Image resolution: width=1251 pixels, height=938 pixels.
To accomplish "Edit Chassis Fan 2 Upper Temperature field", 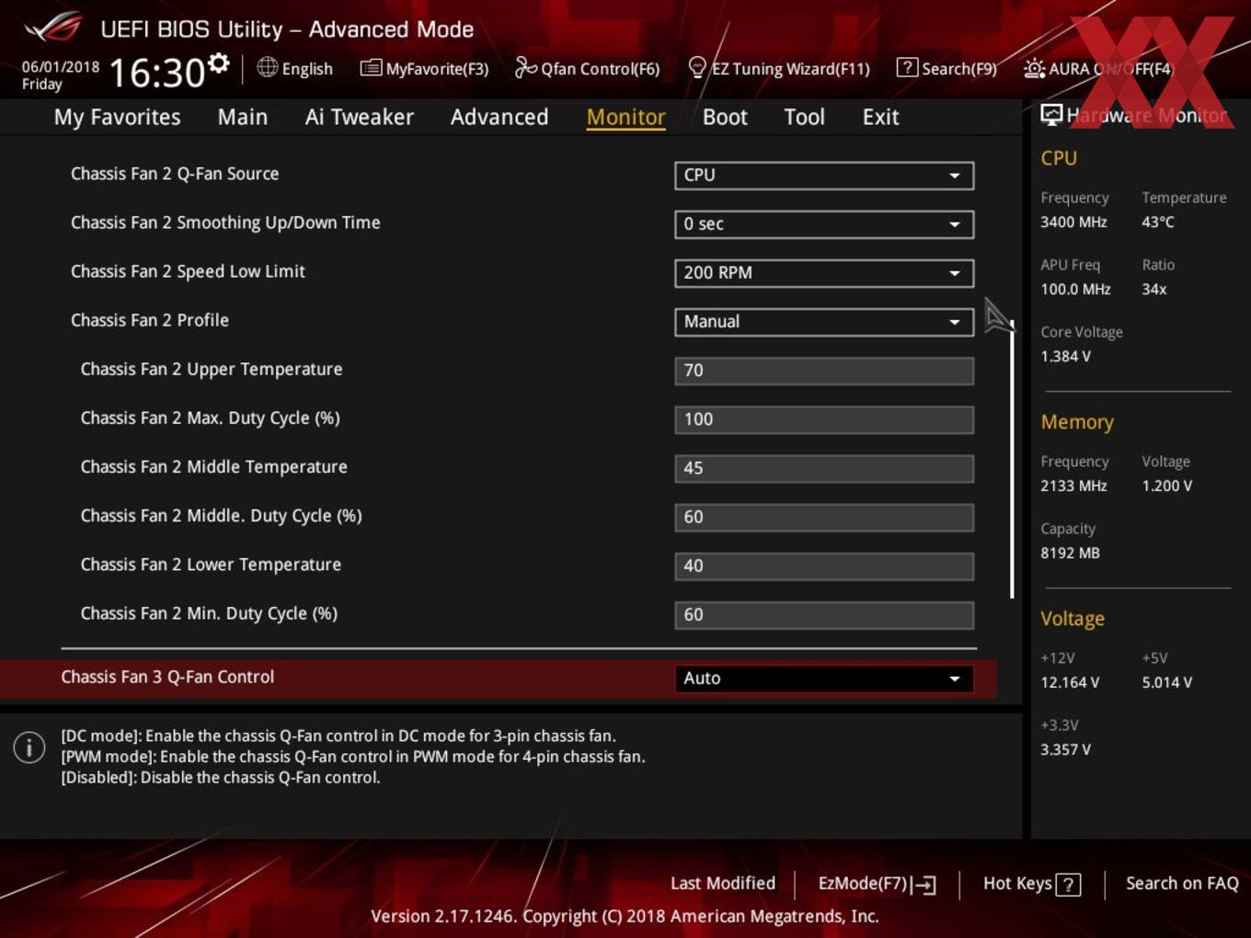I will pyautogui.click(x=824, y=371).
